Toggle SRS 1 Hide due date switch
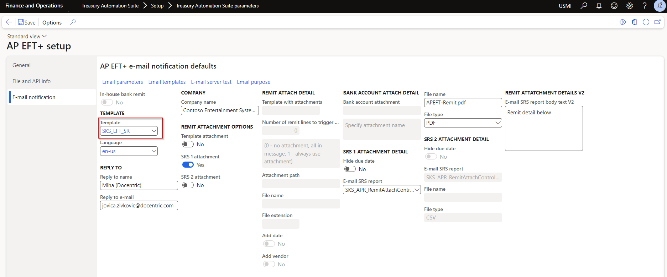 [350, 169]
